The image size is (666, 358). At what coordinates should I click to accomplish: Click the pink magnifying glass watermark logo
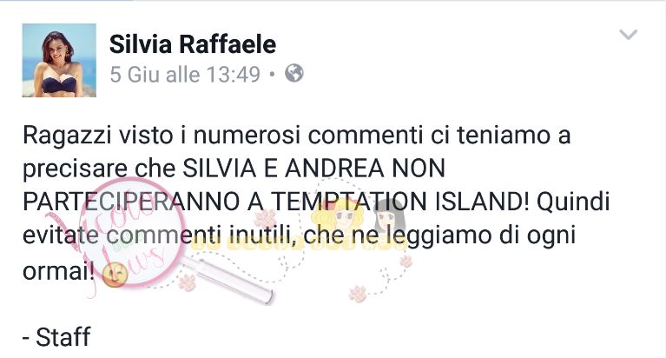click(x=134, y=236)
